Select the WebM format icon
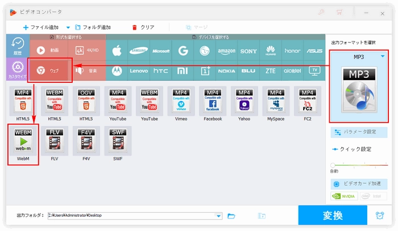Screen dimensions: 398x231 22,145
